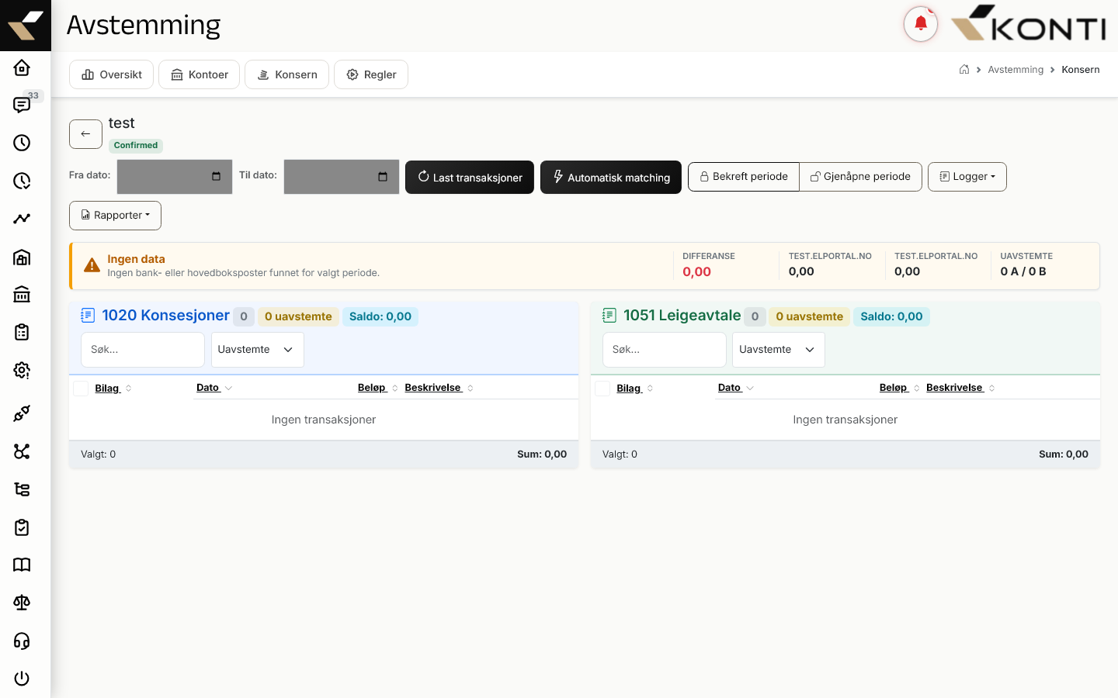
Task: Sort 1051 Leigeavtale by Beløp
Action: pyautogui.click(x=900, y=388)
